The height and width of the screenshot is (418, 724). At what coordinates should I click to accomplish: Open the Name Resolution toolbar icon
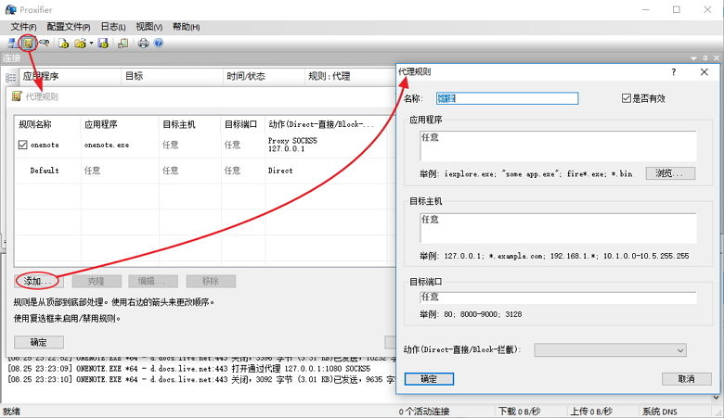(45, 44)
